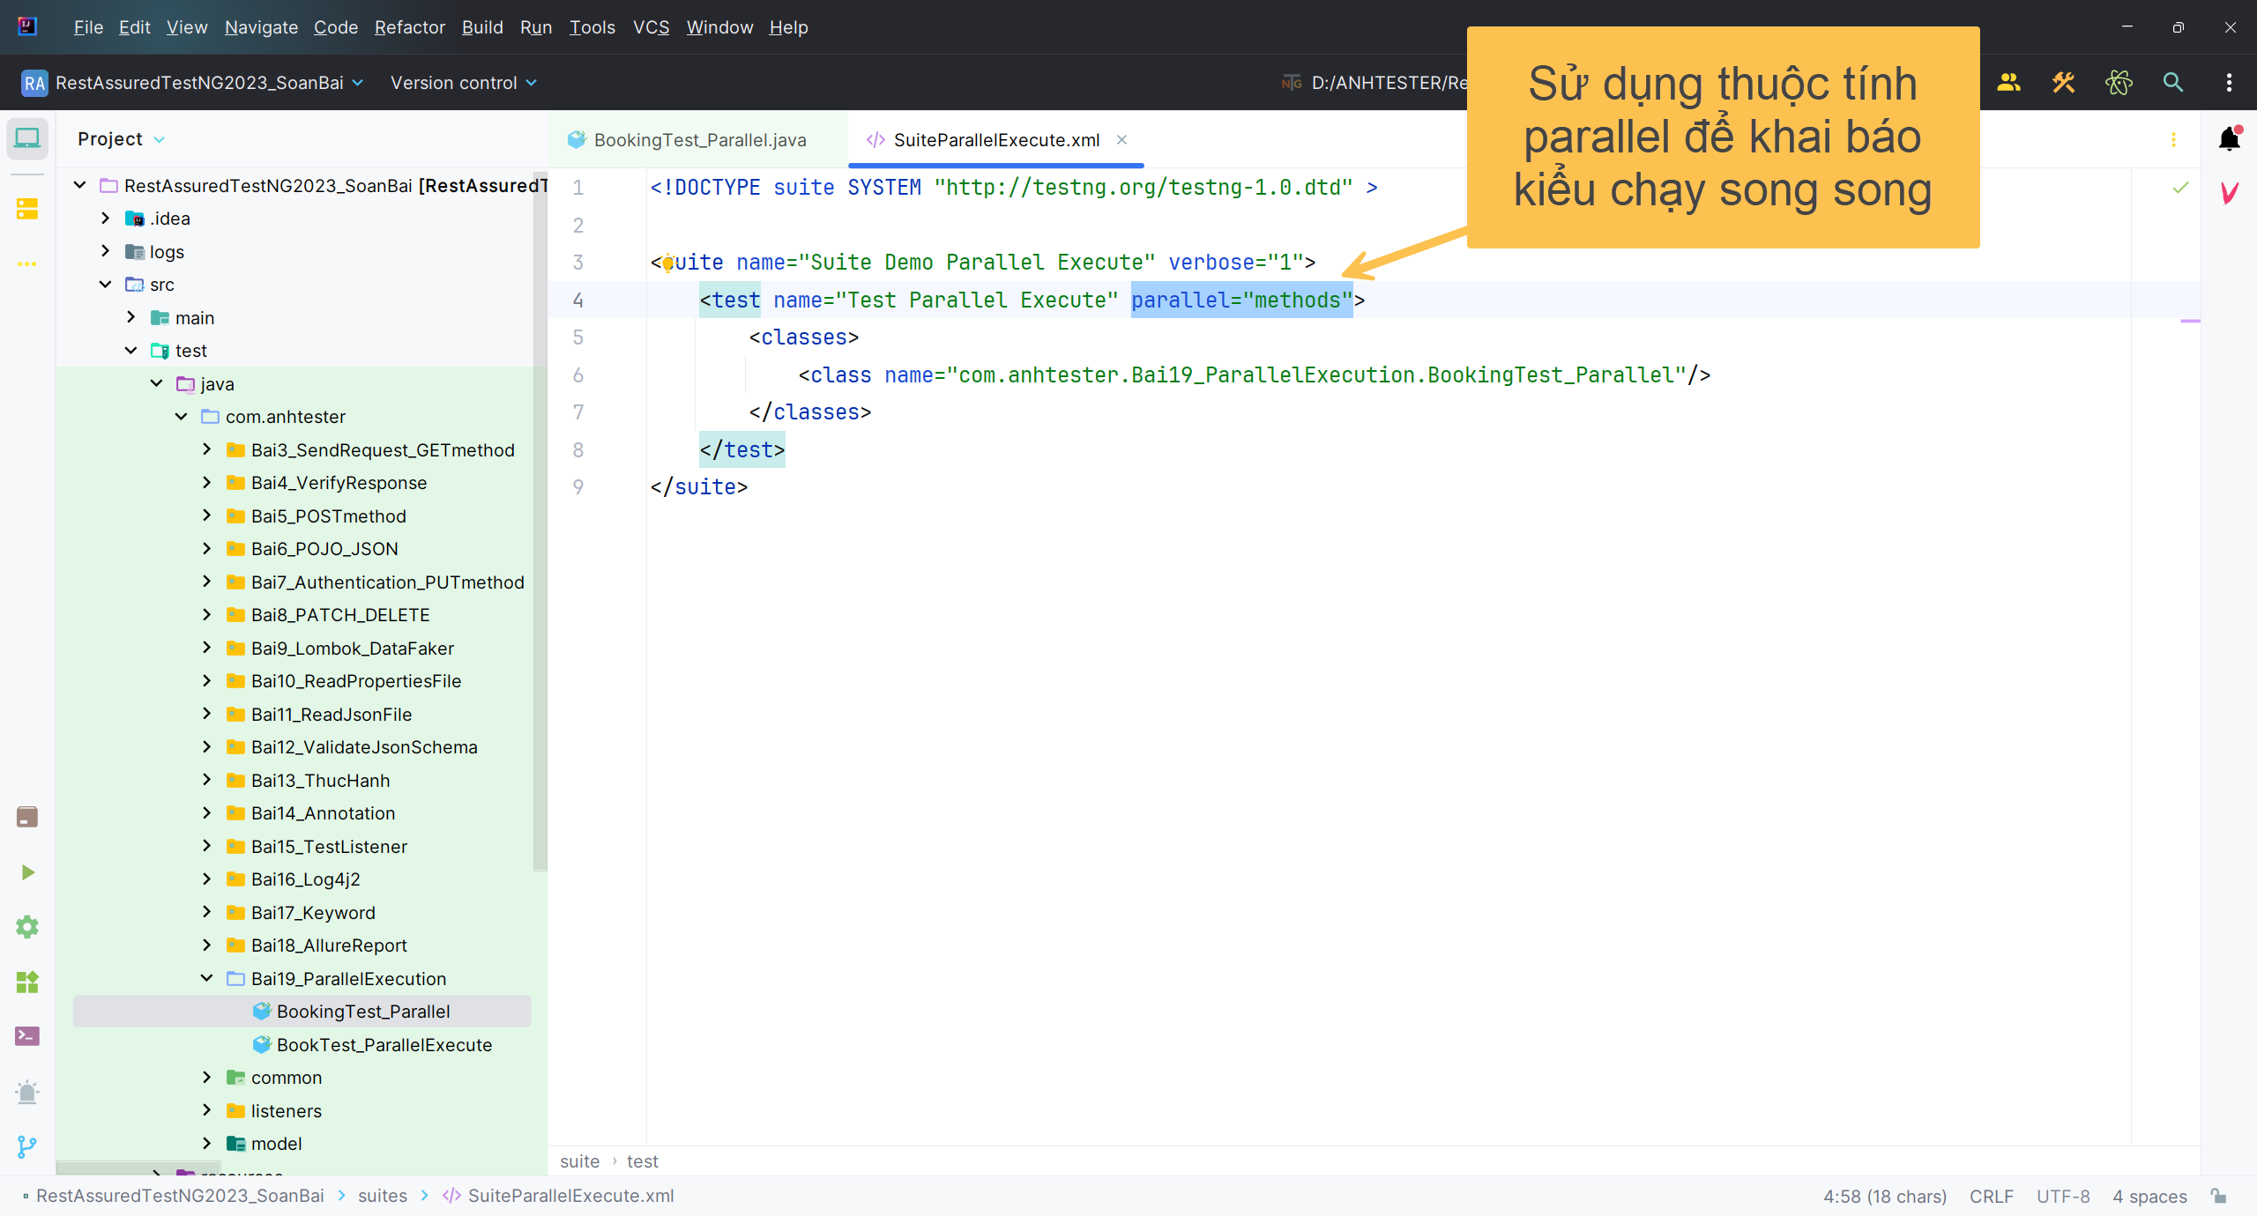Click SuiteParallelExecute.xml in navigation bar
The image size is (2257, 1216).
(x=558, y=1196)
